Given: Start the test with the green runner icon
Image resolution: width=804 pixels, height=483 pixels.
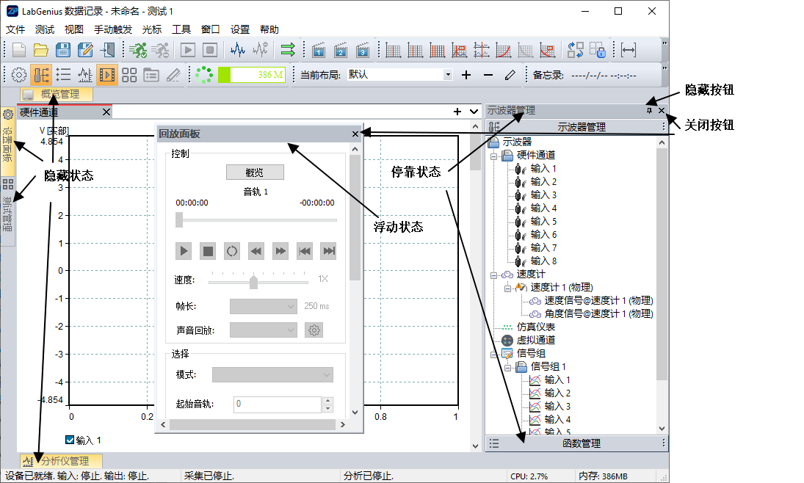Looking at the screenshot, I should [x=137, y=50].
